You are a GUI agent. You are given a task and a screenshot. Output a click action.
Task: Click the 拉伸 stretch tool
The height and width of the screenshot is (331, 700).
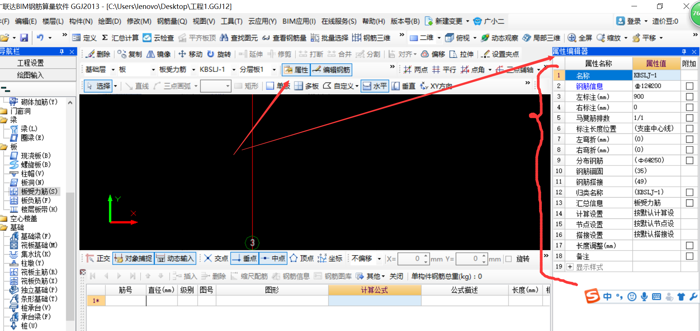pyautogui.click(x=461, y=54)
